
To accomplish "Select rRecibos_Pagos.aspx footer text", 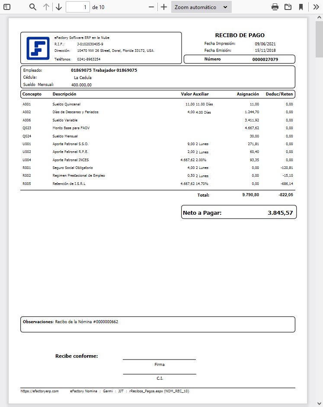I will (146, 391).
